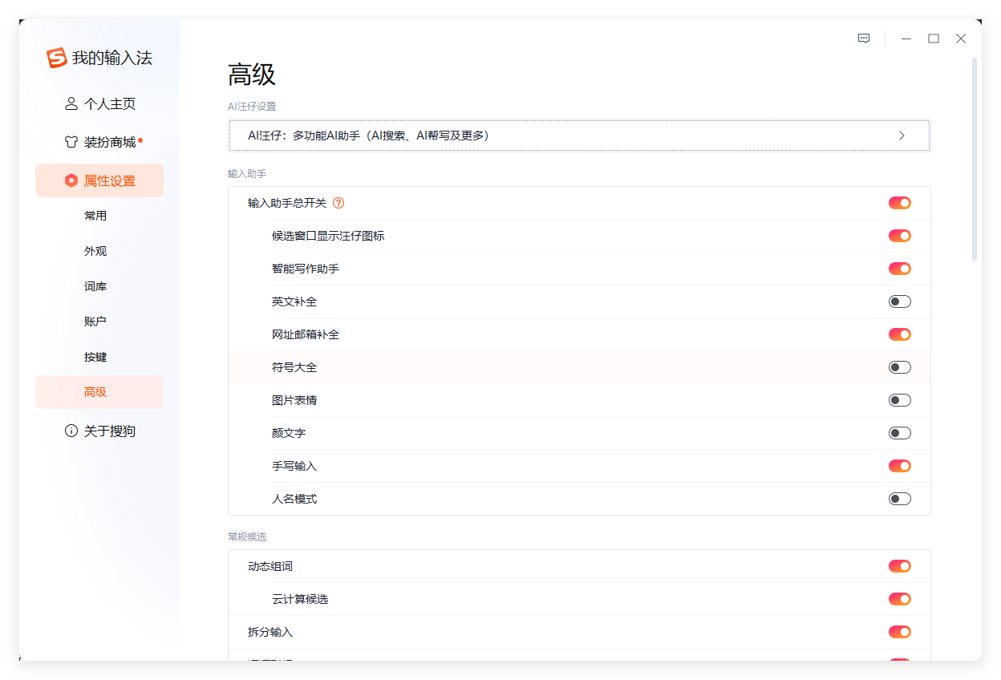The height and width of the screenshot is (680, 1001).
Task: Disable the 云计算候选 toggle
Action: [x=899, y=598]
